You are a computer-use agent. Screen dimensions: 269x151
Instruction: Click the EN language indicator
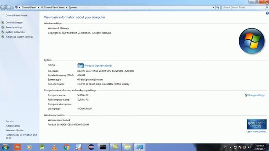coord(225,147)
